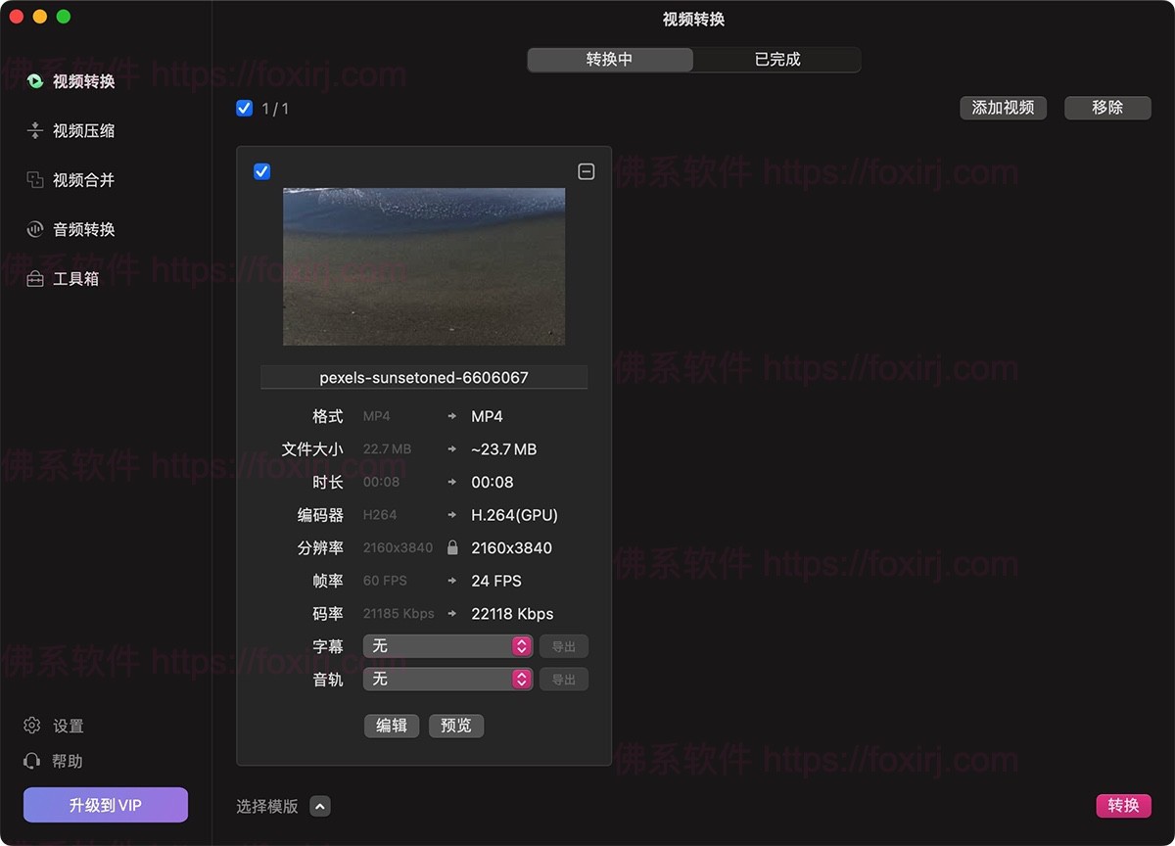Switch to the 已完成 tab
The image size is (1175, 846).
click(x=775, y=60)
